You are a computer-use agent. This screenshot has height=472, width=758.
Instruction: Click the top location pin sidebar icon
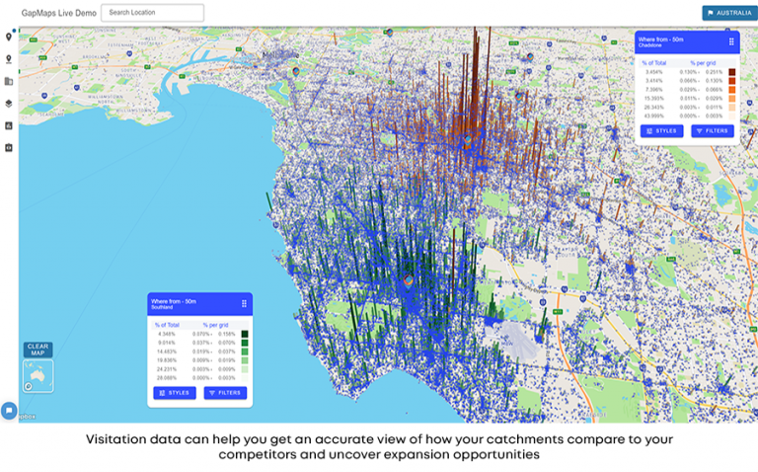point(9,37)
